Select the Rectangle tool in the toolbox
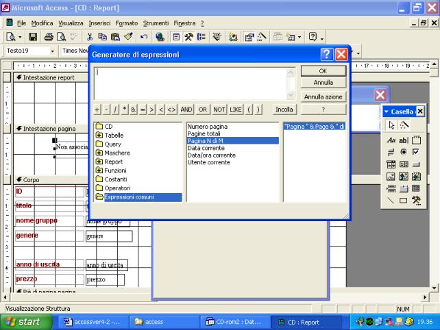This screenshot has height=330, width=440. (403, 201)
